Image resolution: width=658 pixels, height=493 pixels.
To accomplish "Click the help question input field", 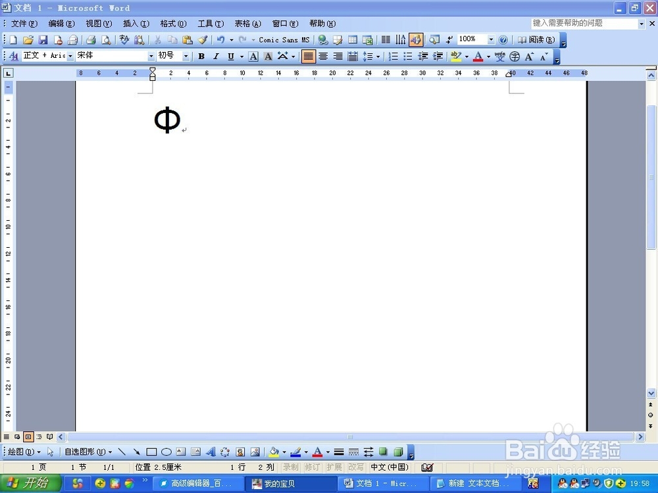I will coord(584,24).
